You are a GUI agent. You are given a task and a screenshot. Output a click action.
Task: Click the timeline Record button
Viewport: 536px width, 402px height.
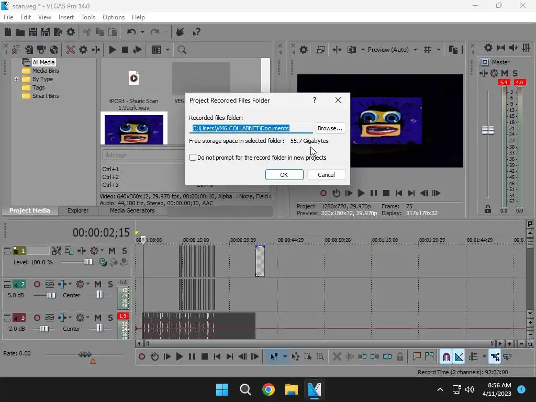141,357
